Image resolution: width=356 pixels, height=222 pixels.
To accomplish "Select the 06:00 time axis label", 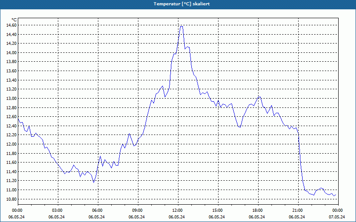I will pos(98,210).
